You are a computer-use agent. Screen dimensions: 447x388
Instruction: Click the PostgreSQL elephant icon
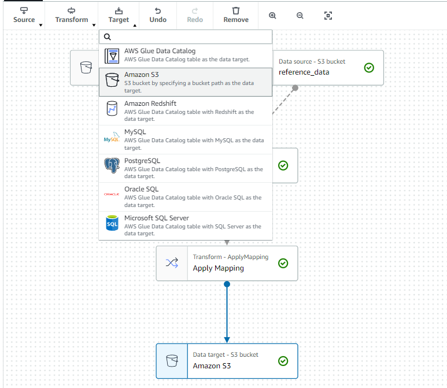tap(112, 165)
